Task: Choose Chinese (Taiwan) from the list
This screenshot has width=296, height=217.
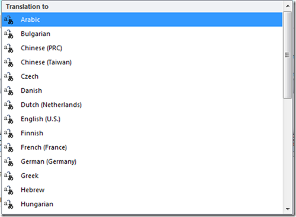Action: (142, 62)
